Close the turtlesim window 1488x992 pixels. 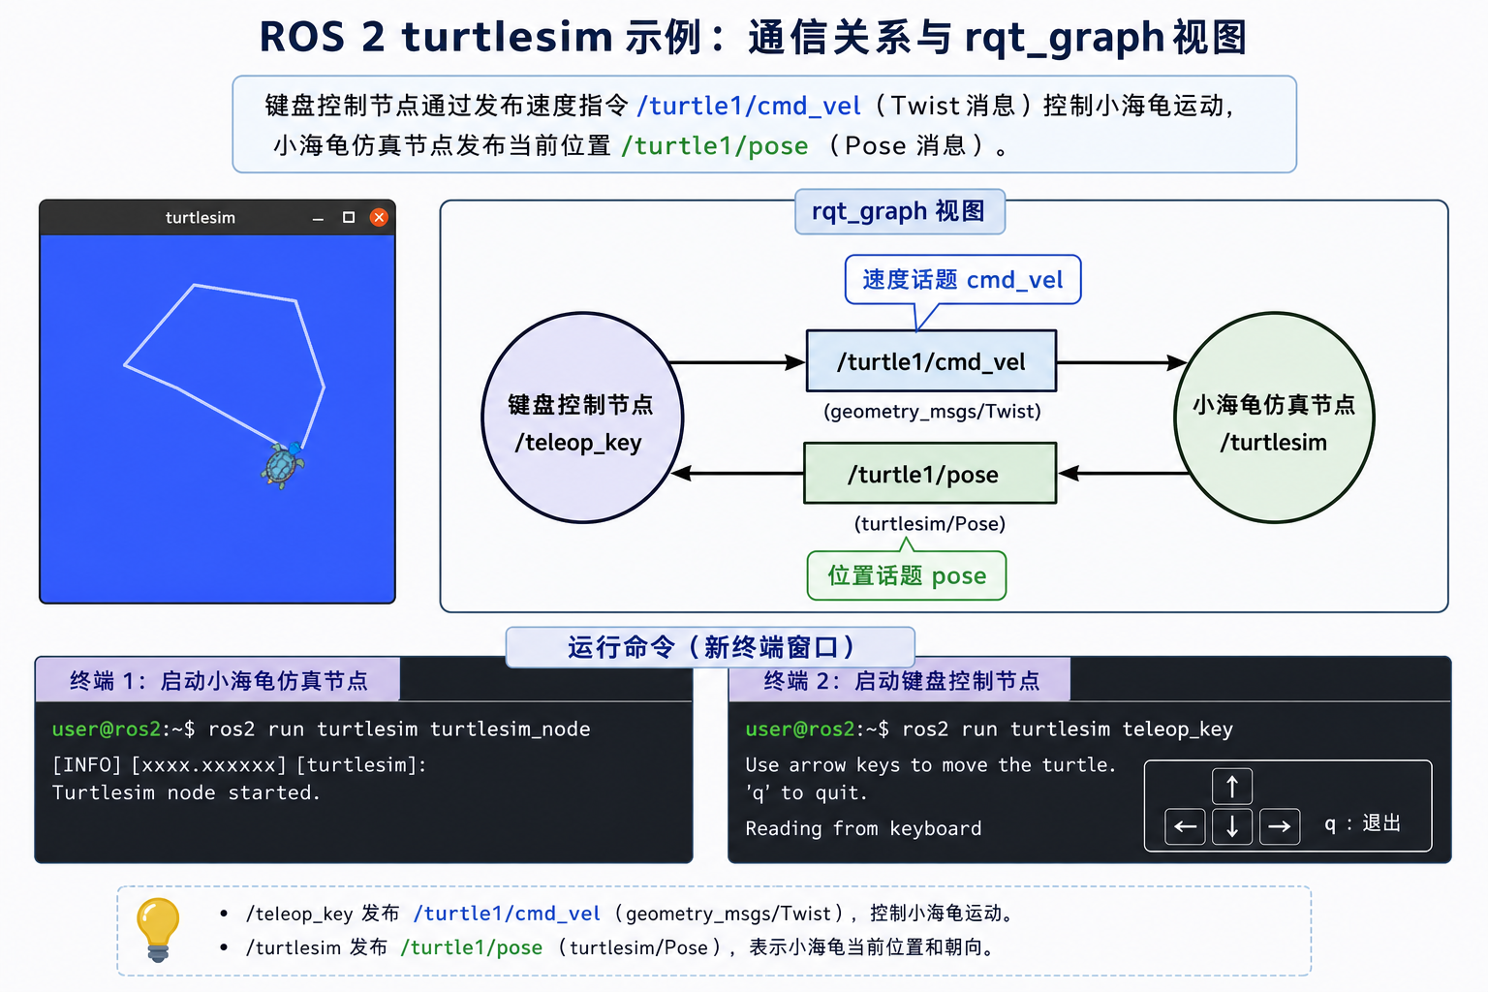(379, 218)
